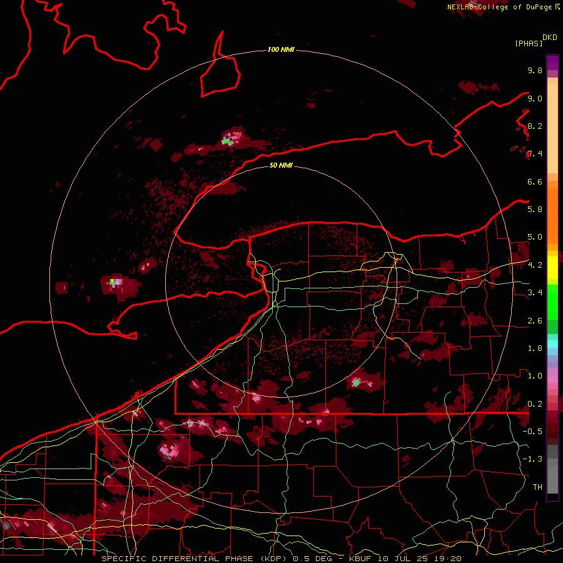Click the 100 NMI range ring label
The width and height of the screenshot is (563, 563).
(x=281, y=49)
